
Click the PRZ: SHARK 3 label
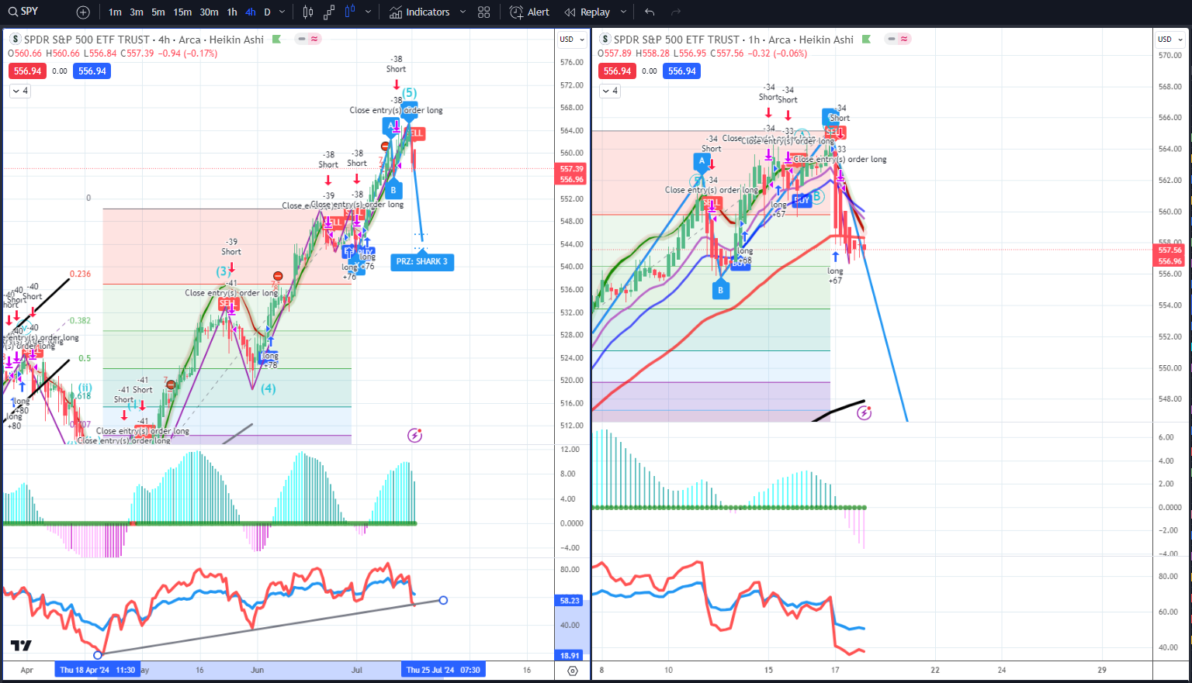(422, 262)
